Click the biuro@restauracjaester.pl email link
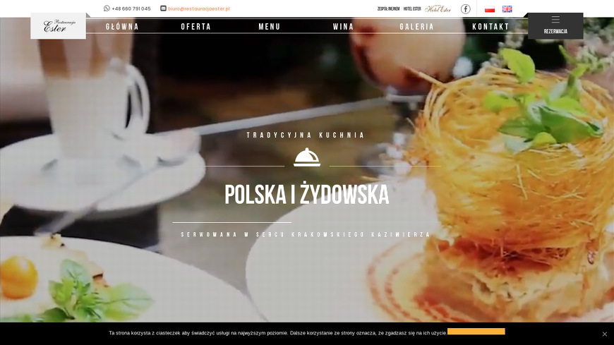614x345 pixels. [199, 8]
